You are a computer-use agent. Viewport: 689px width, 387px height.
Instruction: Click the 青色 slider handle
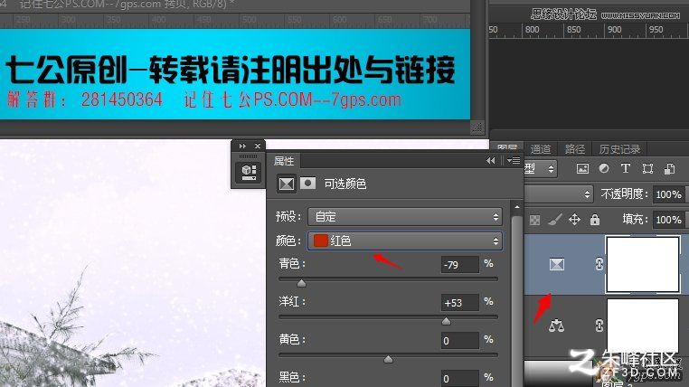(x=301, y=284)
